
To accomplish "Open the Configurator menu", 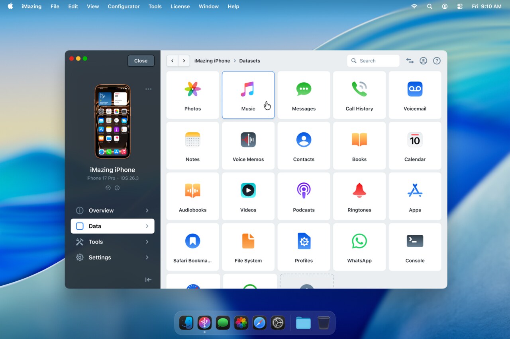I will click(124, 6).
